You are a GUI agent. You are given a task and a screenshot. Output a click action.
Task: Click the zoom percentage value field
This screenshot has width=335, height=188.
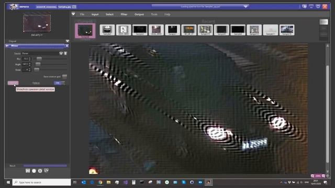click(318, 176)
